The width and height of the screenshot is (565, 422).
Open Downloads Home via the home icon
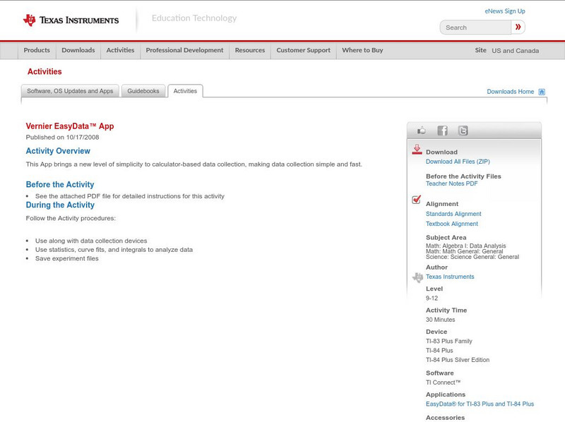[540, 91]
